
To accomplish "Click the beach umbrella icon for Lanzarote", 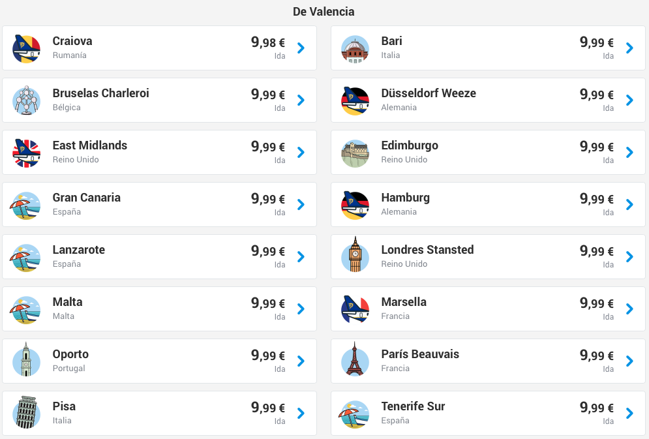I will point(26,258).
